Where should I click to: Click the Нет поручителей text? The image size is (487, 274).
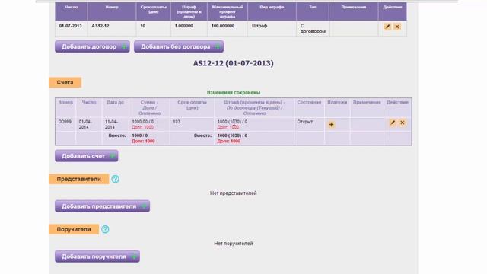pyautogui.click(x=234, y=244)
